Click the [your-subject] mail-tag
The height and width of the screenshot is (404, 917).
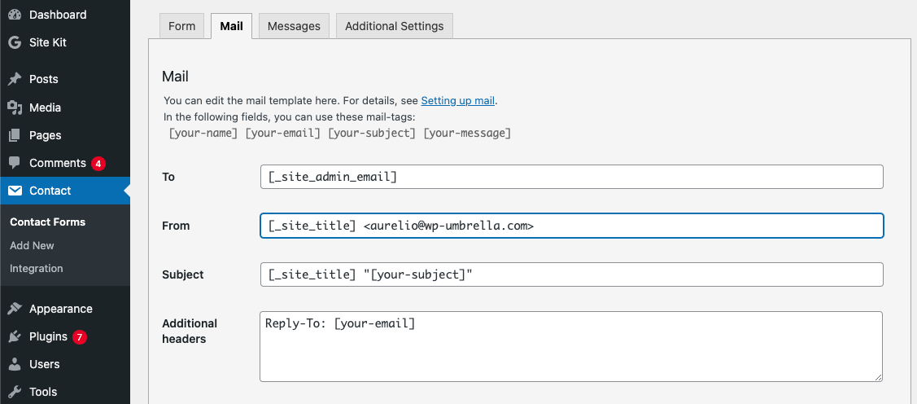pos(372,133)
